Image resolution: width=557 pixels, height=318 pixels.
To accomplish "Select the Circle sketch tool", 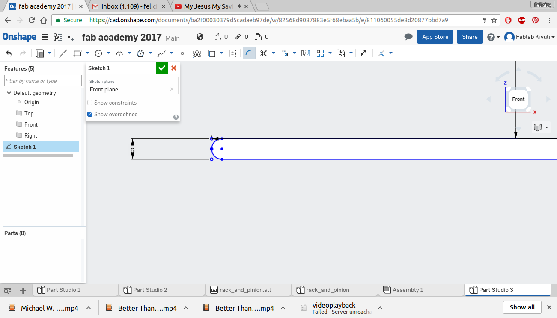I will tap(98, 53).
